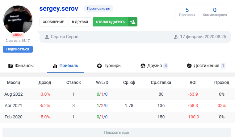Screen dimensions: 235x139
Task: Open the Достижения tab
Action: click(x=206, y=66)
